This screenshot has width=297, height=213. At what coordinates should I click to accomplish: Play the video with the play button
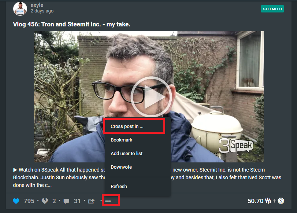[x=151, y=97]
